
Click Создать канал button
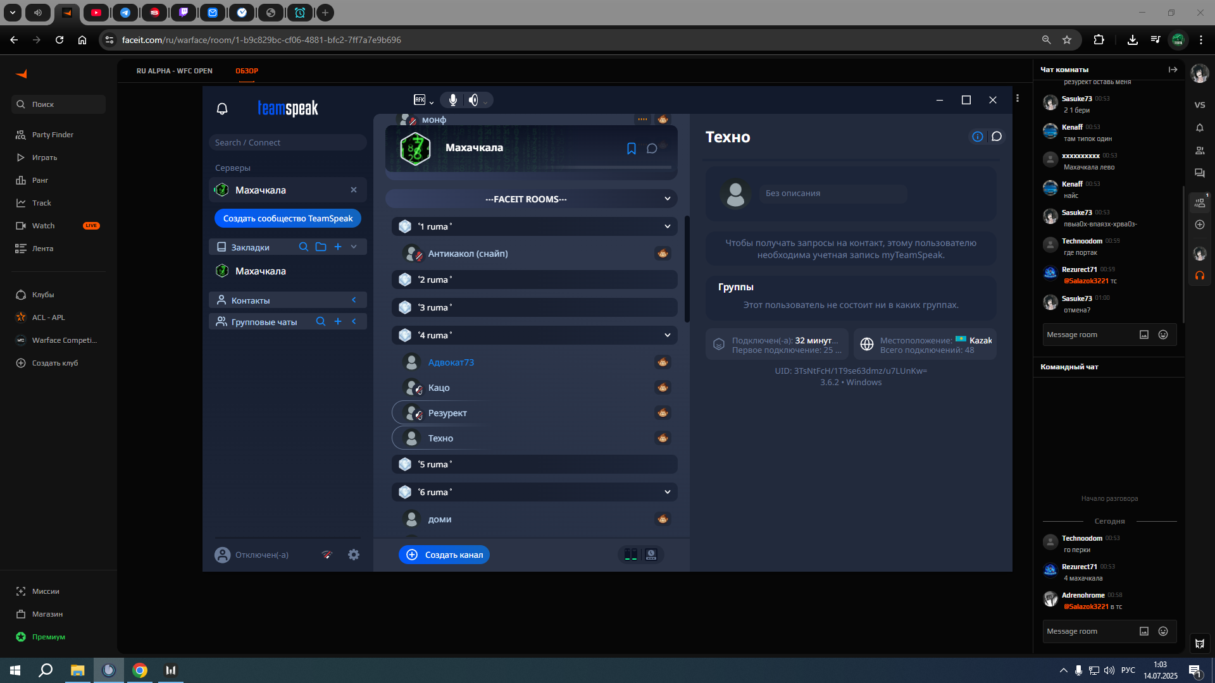click(444, 555)
